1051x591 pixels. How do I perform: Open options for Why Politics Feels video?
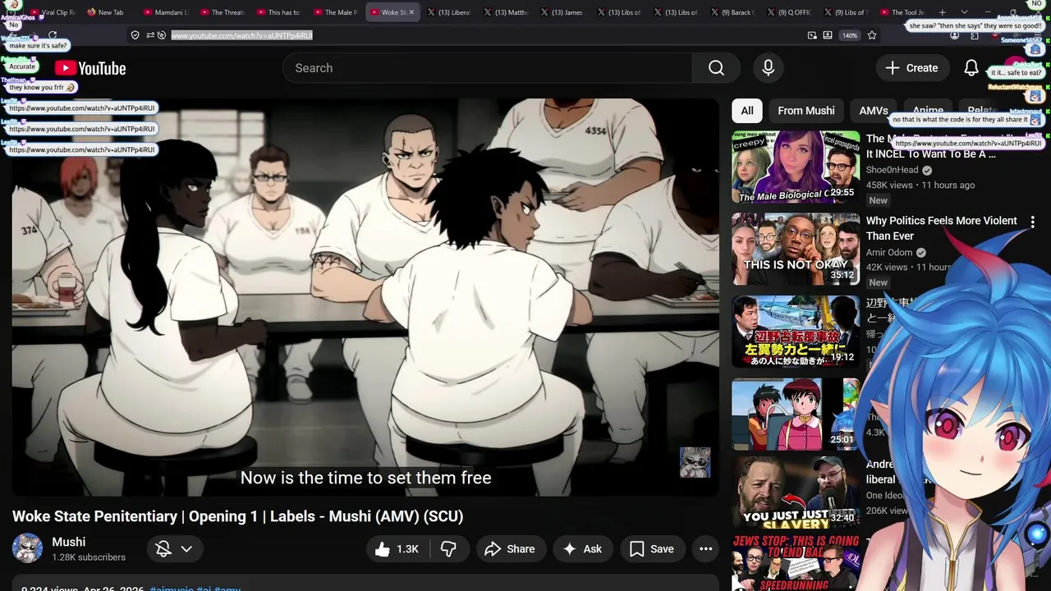(1032, 222)
